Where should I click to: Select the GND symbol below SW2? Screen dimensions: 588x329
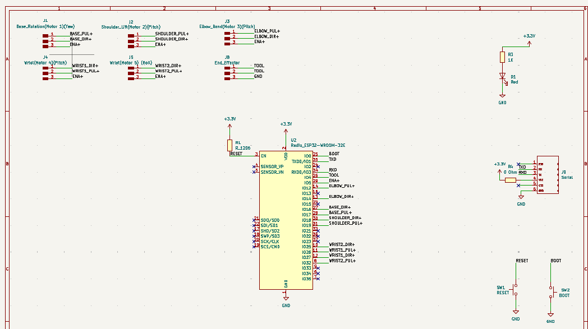550,314
